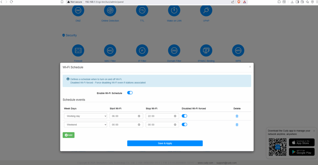Click the Cudy app QR code
This screenshot has height=165, width=318.
(x=277, y=147)
